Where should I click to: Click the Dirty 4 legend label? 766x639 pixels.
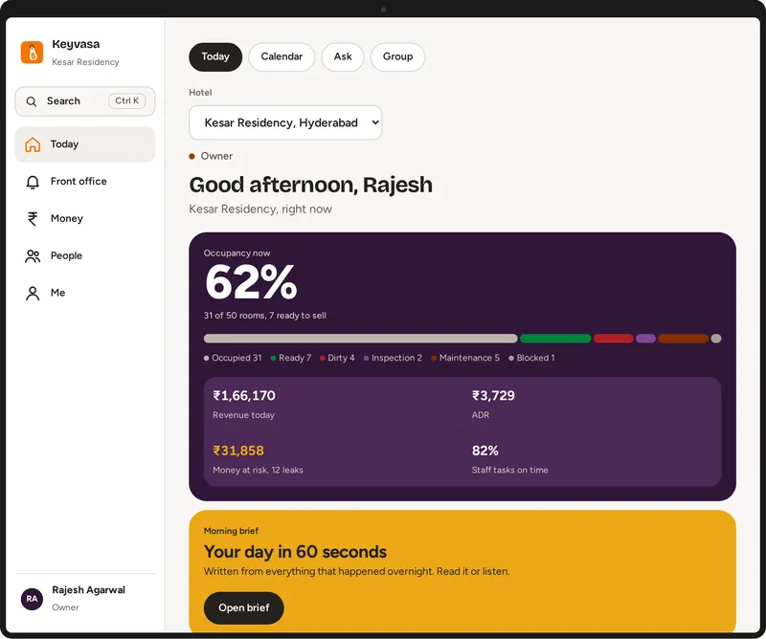point(338,358)
